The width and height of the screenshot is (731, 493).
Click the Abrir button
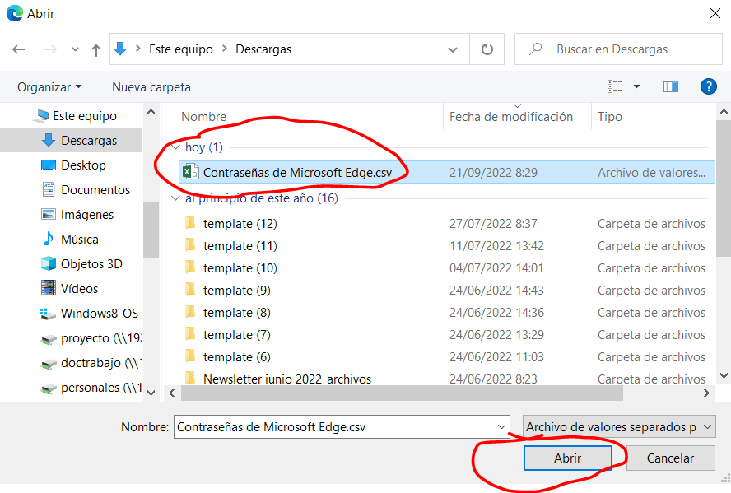[567, 458]
